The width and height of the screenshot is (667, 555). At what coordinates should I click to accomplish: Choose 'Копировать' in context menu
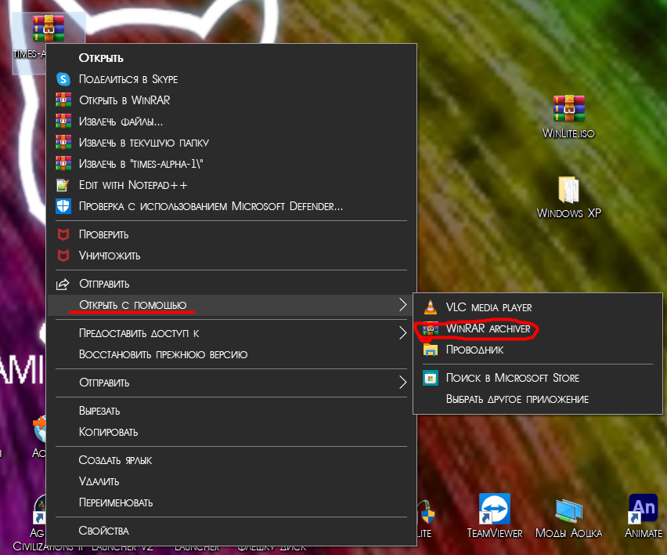[232, 432]
